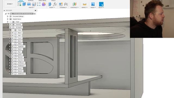The height and width of the screenshot is (98, 174).
Task: Select the Rectangular Pattern tool
Action: click(39, 4)
